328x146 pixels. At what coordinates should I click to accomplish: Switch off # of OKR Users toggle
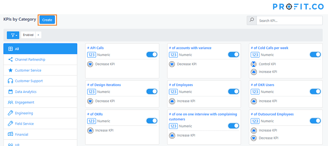click(x=315, y=92)
